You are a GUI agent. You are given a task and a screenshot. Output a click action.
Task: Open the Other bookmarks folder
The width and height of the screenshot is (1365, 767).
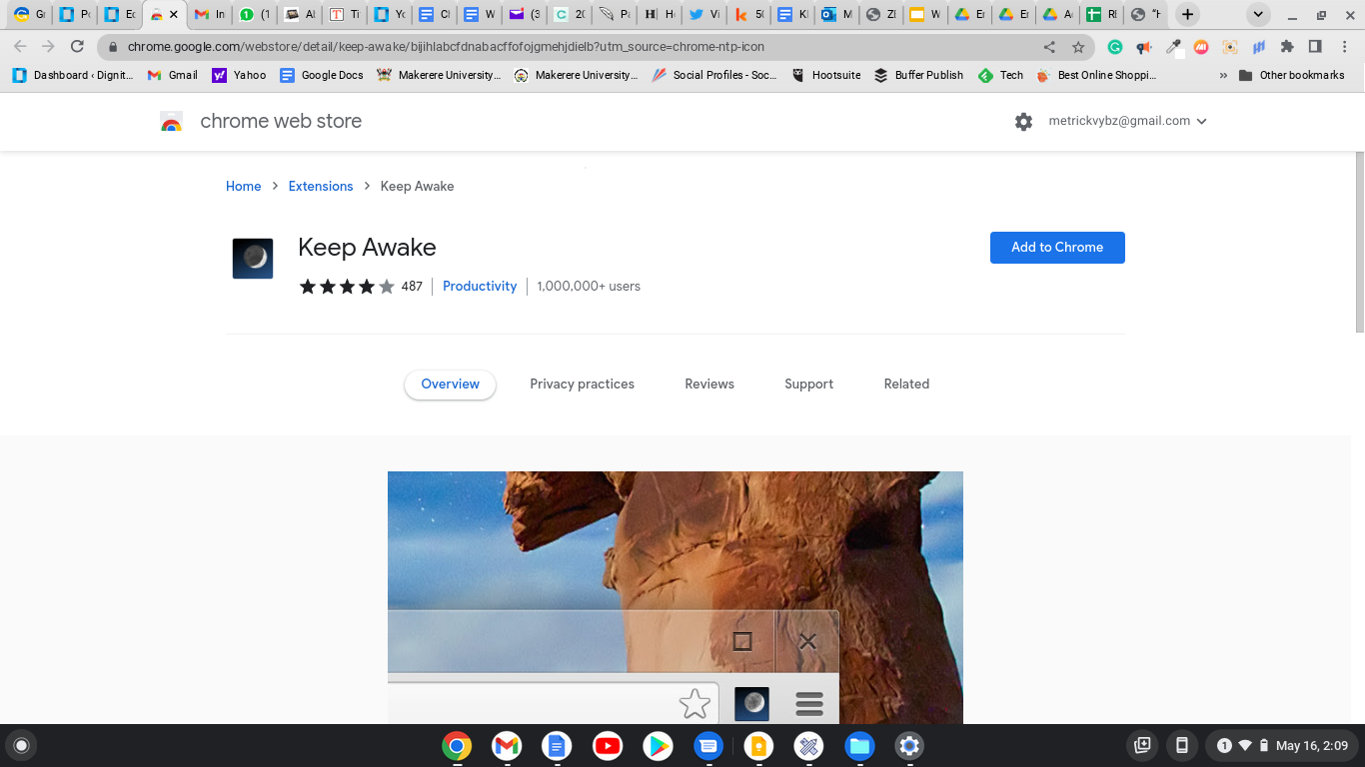point(1291,75)
